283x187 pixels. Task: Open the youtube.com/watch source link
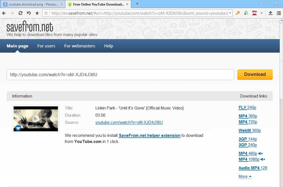click(129, 122)
